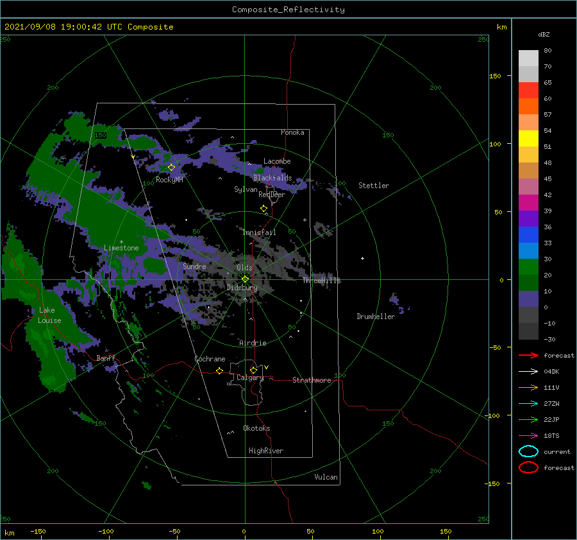Click the white plus marker south of Stettler
The image size is (577, 540).
point(362,258)
